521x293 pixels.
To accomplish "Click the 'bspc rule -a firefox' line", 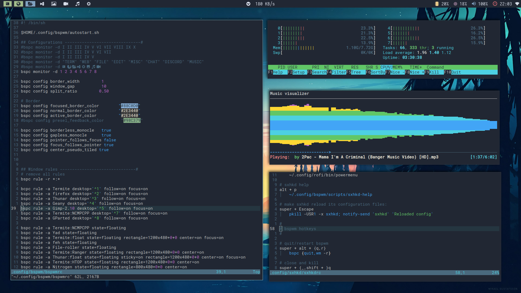I will pos(84,194).
